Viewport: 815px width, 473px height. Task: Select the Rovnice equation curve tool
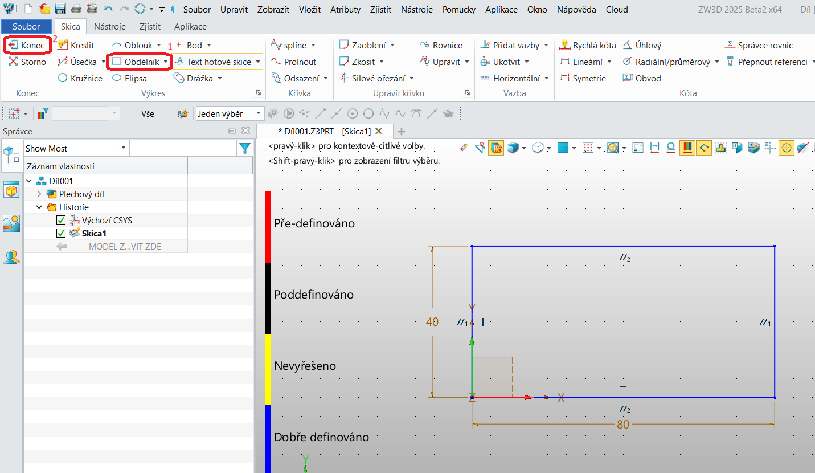click(441, 45)
